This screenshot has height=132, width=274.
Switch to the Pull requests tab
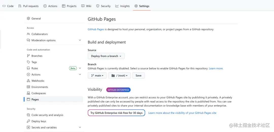(x=28, y=6)
